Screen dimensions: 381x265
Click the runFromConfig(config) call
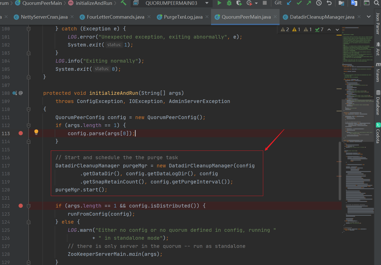(x=101, y=214)
